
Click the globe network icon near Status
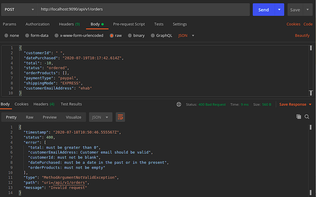tap(179, 104)
